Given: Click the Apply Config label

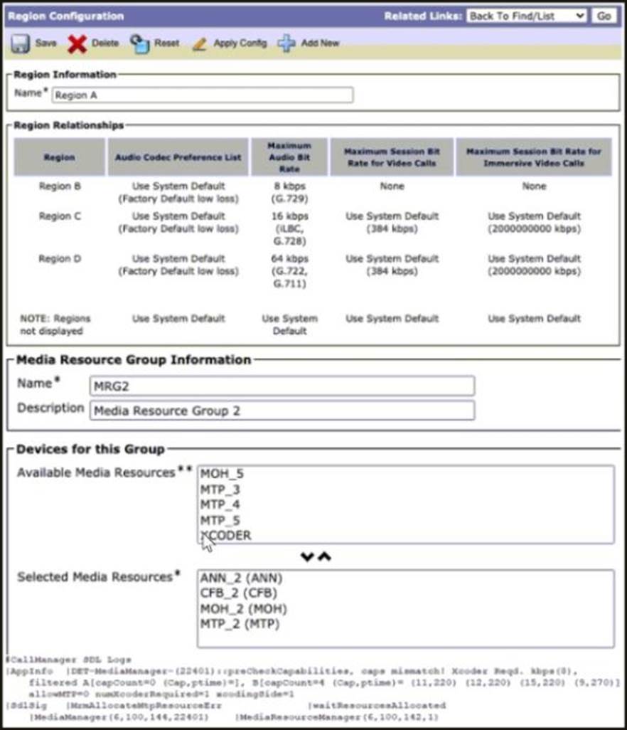Looking at the screenshot, I should click(x=240, y=43).
